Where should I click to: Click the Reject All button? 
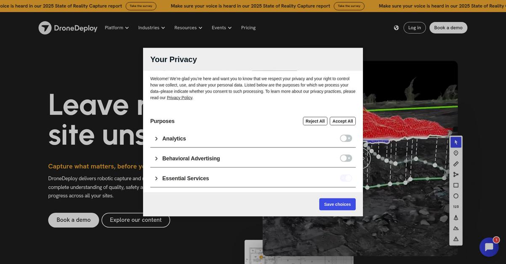click(315, 121)
